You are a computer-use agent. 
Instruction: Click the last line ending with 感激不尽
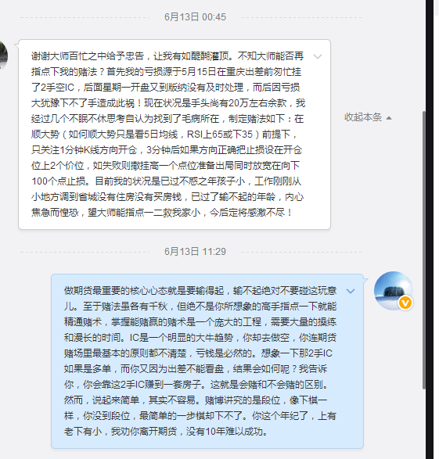click(162, 213)
